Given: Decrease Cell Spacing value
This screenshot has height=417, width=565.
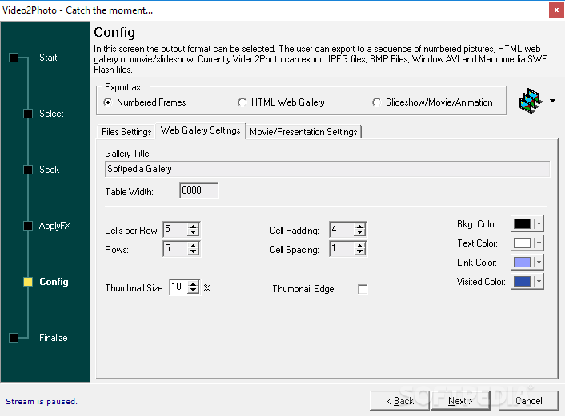Looking at the screenshot, I should pyautogui.click(x=359, y=251).
